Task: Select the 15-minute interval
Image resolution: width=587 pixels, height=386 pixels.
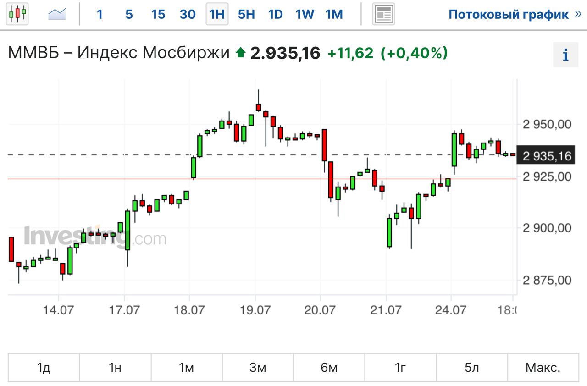Action: coord(158,14)
